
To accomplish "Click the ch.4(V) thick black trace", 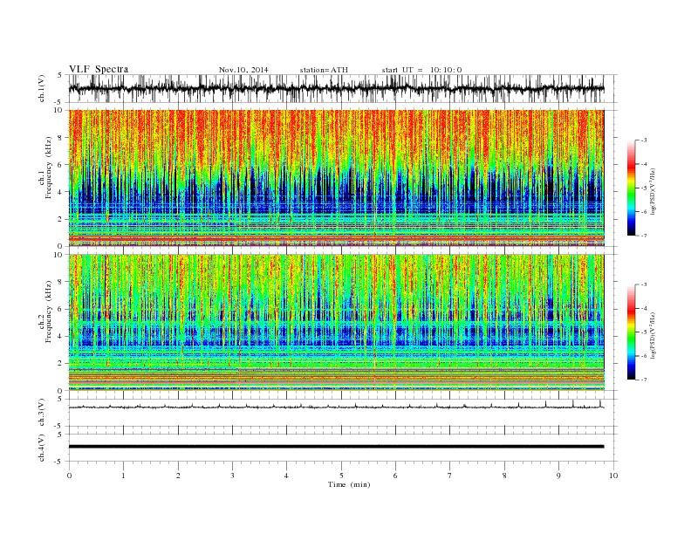I will [337, 447].
